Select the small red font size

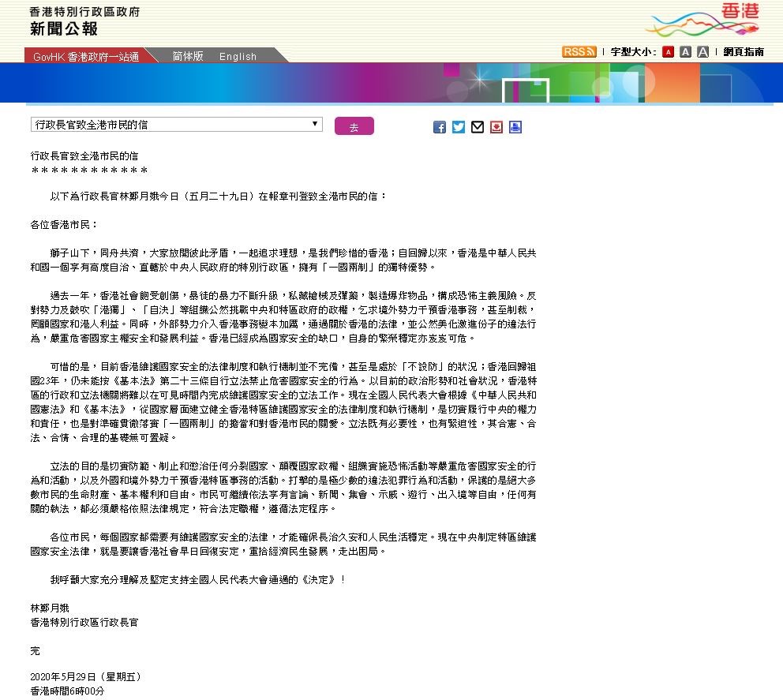668,52
